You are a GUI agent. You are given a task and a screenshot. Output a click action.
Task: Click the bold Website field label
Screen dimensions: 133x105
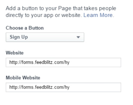[15, 53]
